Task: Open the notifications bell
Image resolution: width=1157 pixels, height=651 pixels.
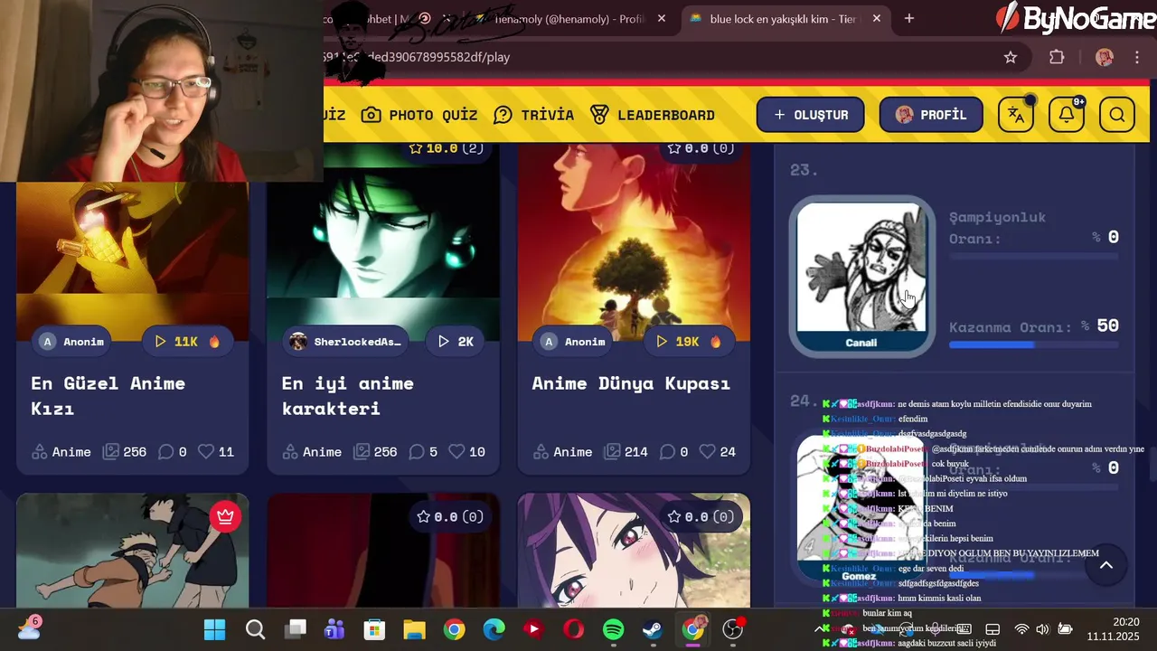Action: [x=1067, y=115]
